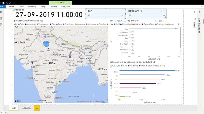Click Delhi in the map legend

[x=21, y=24]
